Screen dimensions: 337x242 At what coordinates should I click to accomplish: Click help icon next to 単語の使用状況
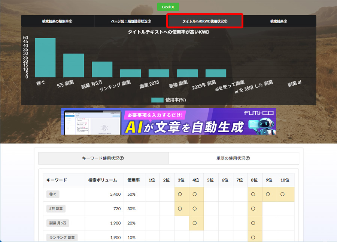248,158
